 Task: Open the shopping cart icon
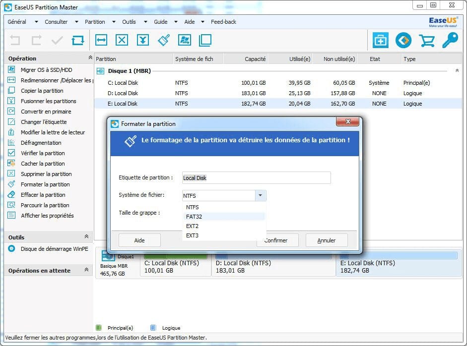(426, 40)
